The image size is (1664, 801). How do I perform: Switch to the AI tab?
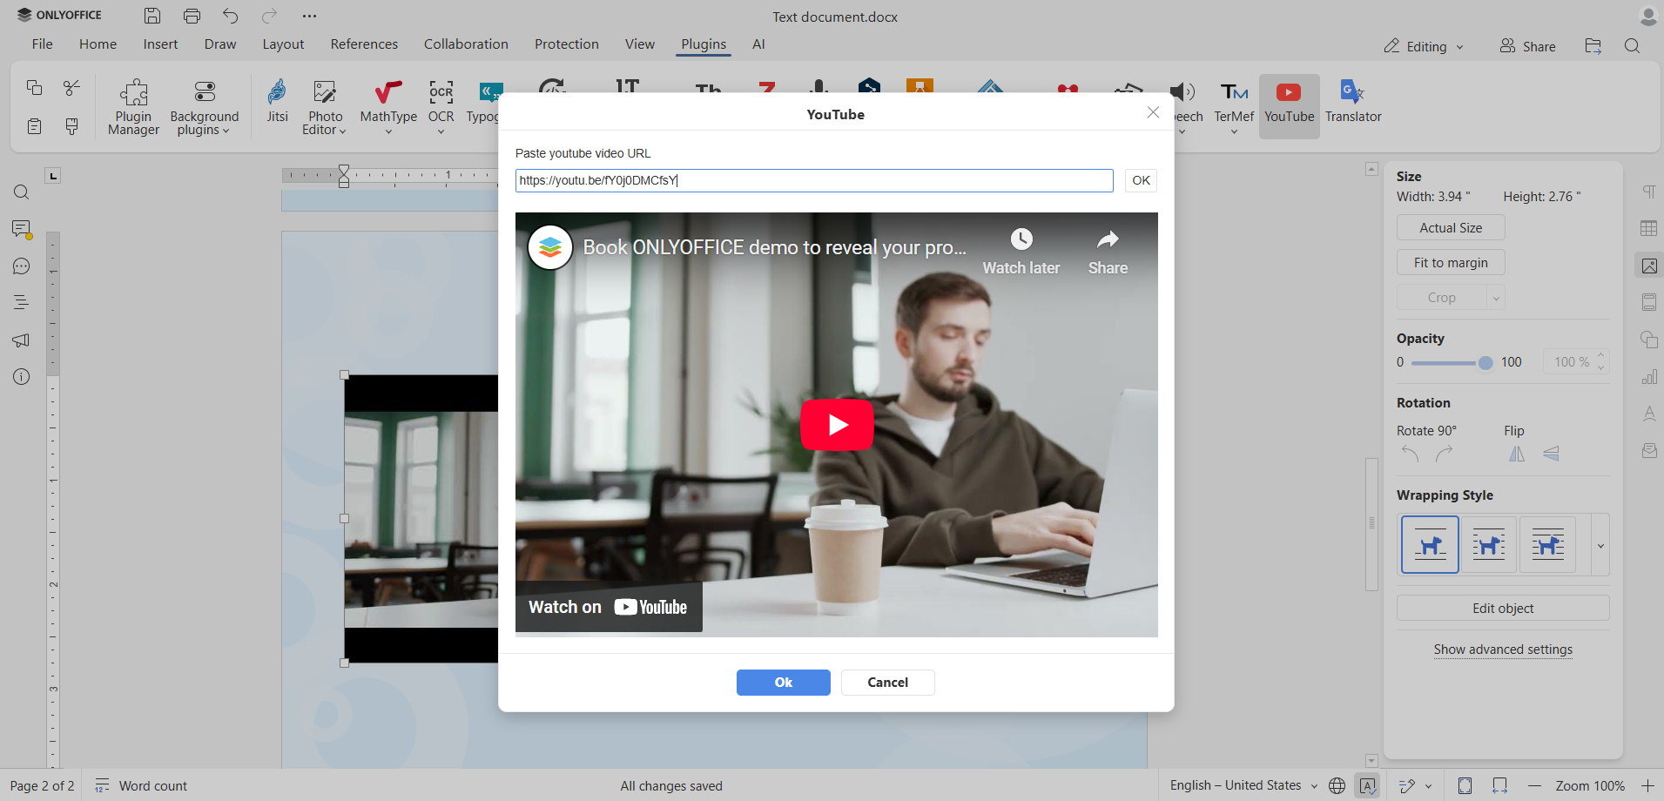point(758,44)
